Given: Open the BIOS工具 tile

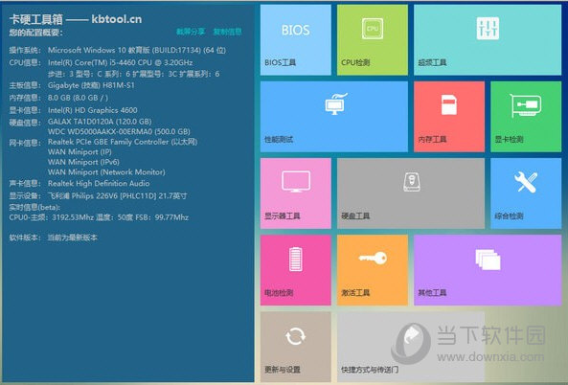Looking at the screenshot, I should (296, 40).
